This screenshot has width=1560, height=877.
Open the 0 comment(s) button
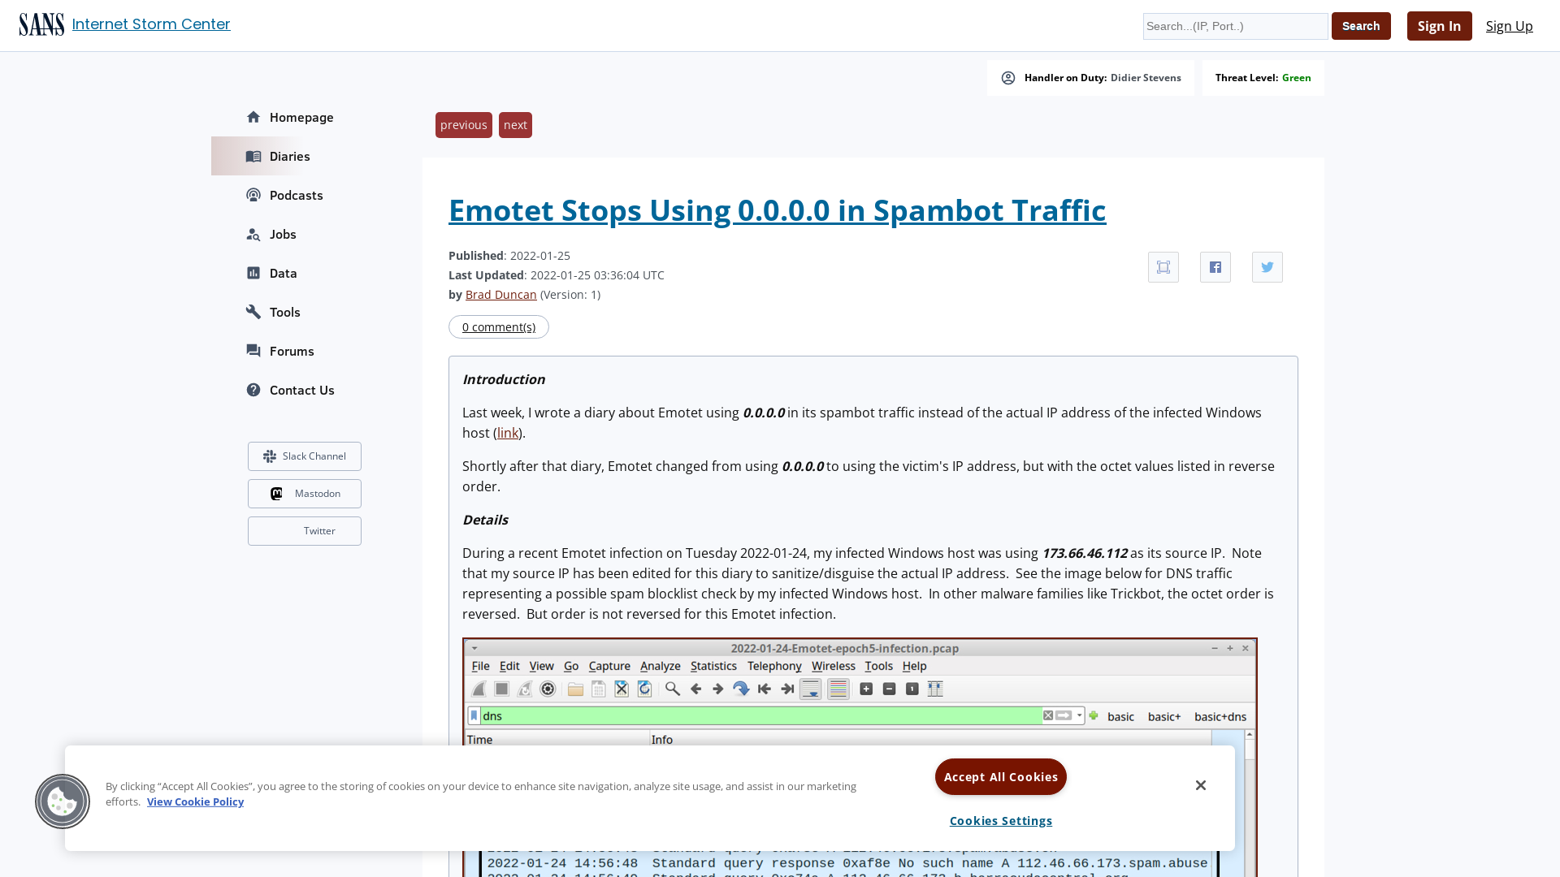pos(499,326)
